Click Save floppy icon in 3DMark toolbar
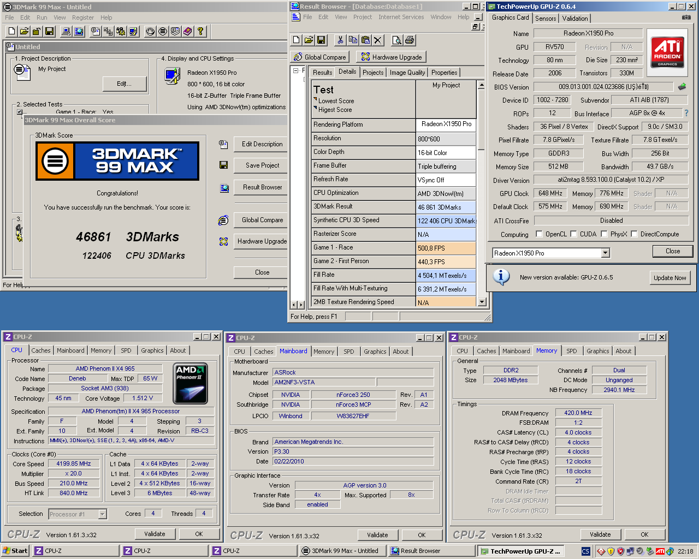This screenshot has height=559, width=699. click(49, 31)
